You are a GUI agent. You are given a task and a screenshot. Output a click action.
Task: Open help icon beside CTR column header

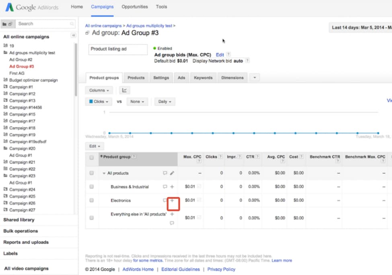click(257, 157)
